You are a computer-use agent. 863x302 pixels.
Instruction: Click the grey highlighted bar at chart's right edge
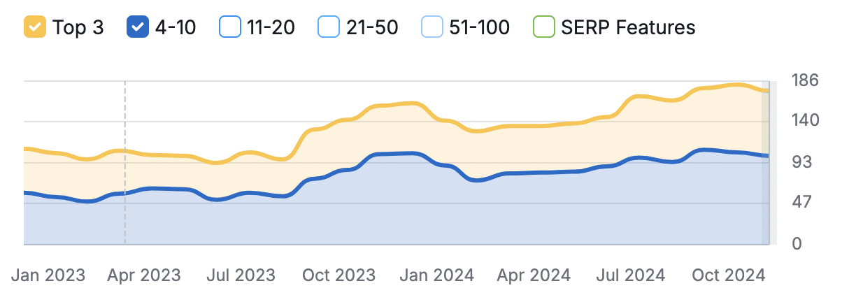coord(766,164)
